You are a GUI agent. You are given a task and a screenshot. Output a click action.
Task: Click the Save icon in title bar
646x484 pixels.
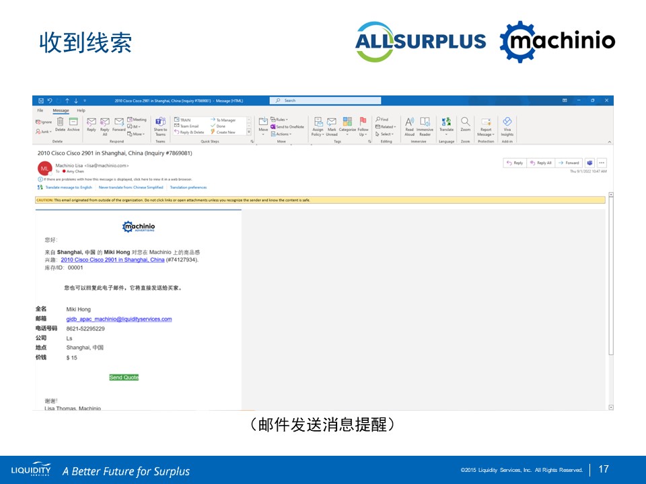point(41,100)
